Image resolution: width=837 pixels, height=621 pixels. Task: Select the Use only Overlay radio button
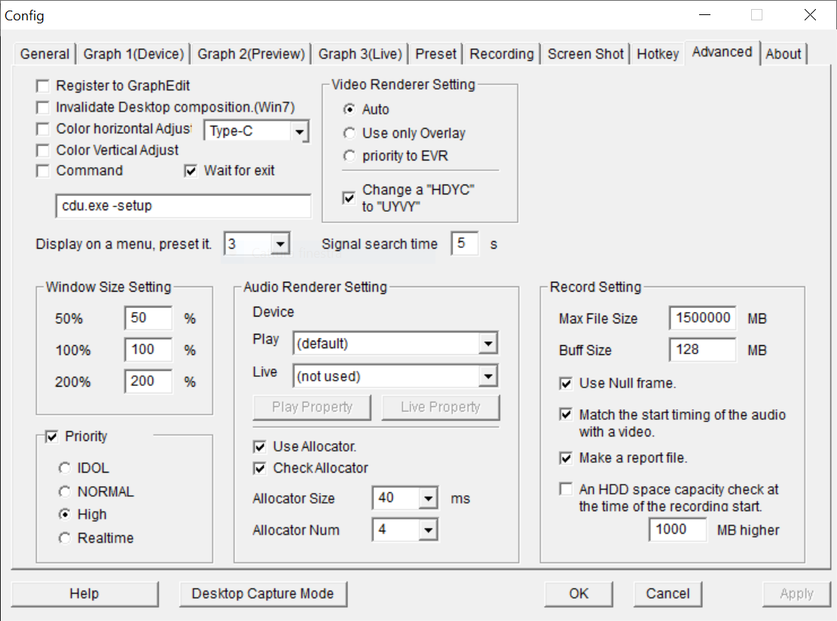click(349, 133)
